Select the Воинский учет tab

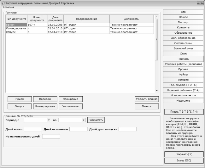click(183, 48)
